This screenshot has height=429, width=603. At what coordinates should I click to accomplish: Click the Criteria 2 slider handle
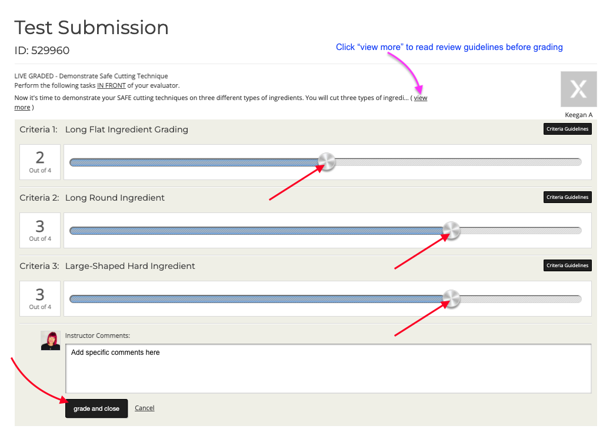(x=451, y=230)
